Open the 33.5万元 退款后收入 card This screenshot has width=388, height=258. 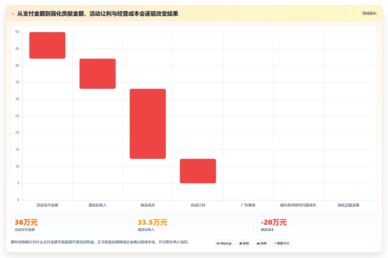[194, 225]
